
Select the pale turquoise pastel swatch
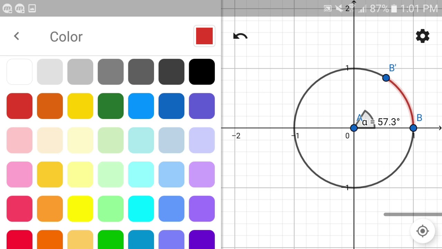(141, 140)
